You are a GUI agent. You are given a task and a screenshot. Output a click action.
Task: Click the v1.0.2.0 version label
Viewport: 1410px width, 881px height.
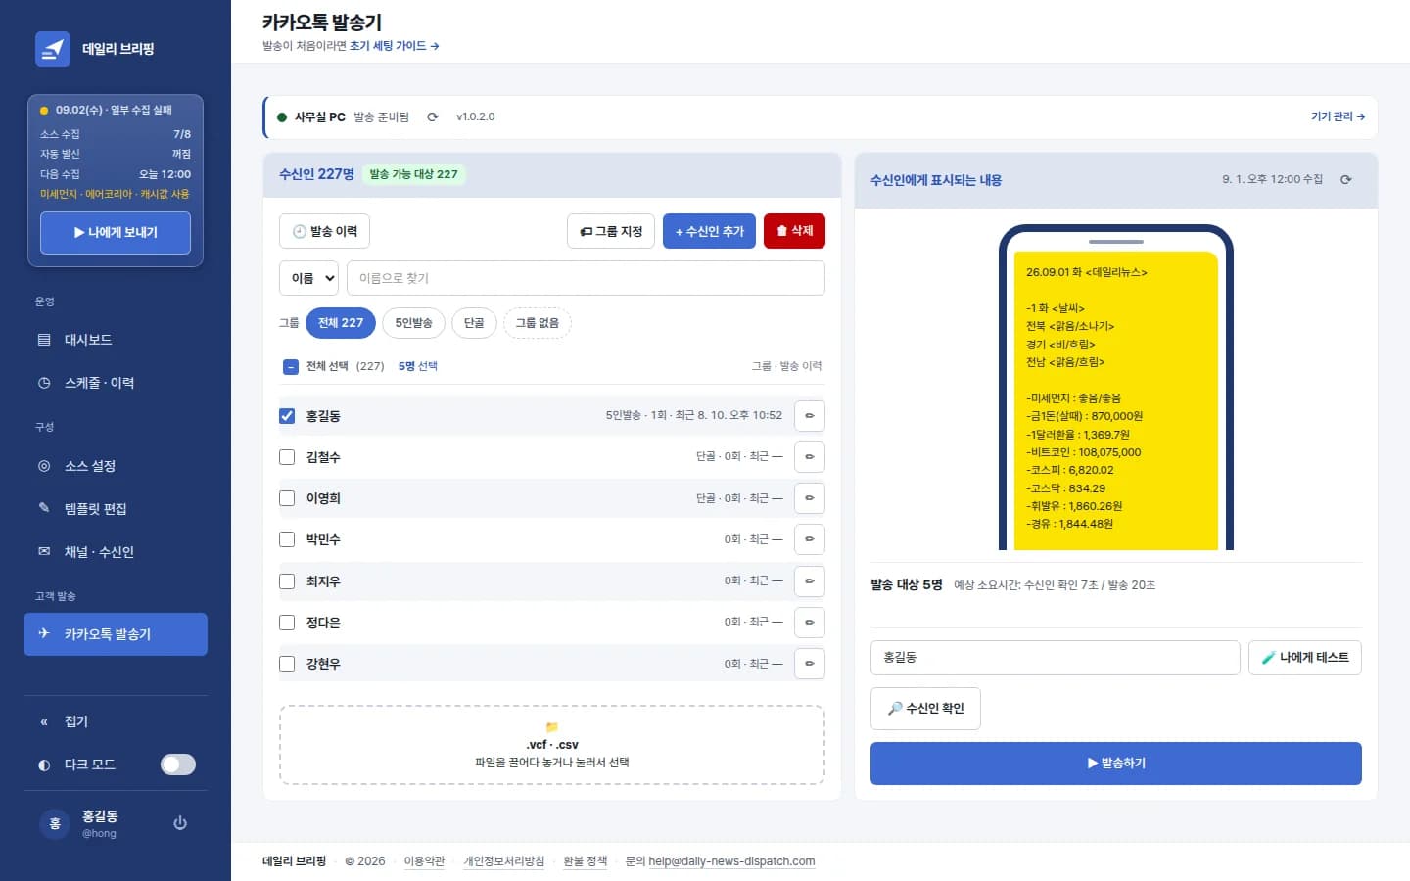[x=475, y=116]
